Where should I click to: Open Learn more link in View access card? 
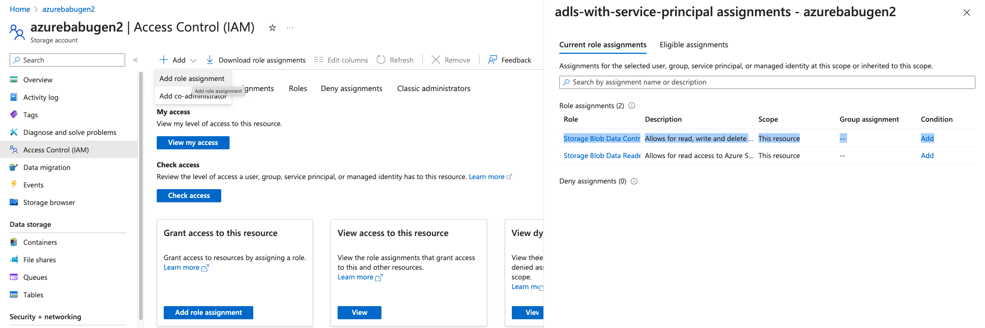[360, 277]
